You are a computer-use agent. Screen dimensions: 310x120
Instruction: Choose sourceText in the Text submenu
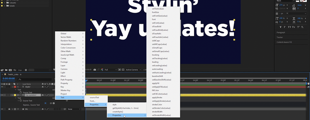pyautogui.click(x=96, y=97)
